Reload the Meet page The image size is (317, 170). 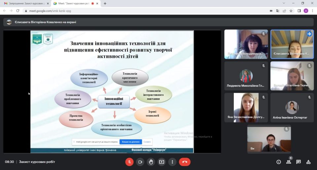click(x=18, y=11)
